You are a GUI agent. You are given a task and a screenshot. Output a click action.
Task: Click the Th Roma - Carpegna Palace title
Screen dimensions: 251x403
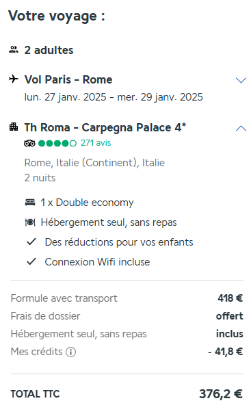(x=105, y=127)
